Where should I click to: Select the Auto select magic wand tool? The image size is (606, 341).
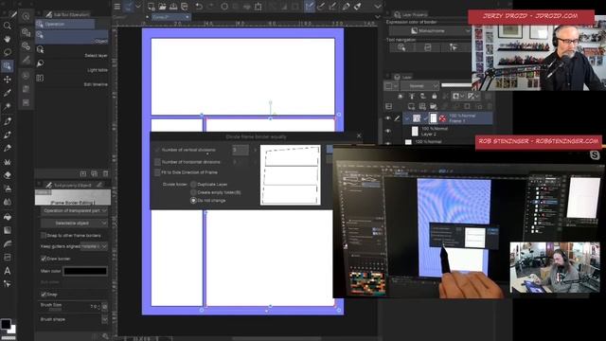coord(7,106)
